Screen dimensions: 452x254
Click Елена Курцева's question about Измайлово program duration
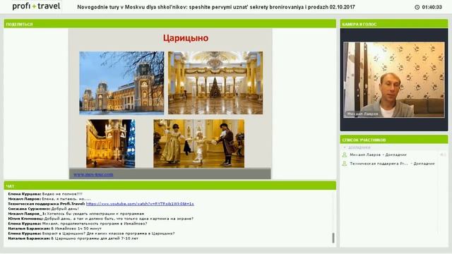[78, 224]
